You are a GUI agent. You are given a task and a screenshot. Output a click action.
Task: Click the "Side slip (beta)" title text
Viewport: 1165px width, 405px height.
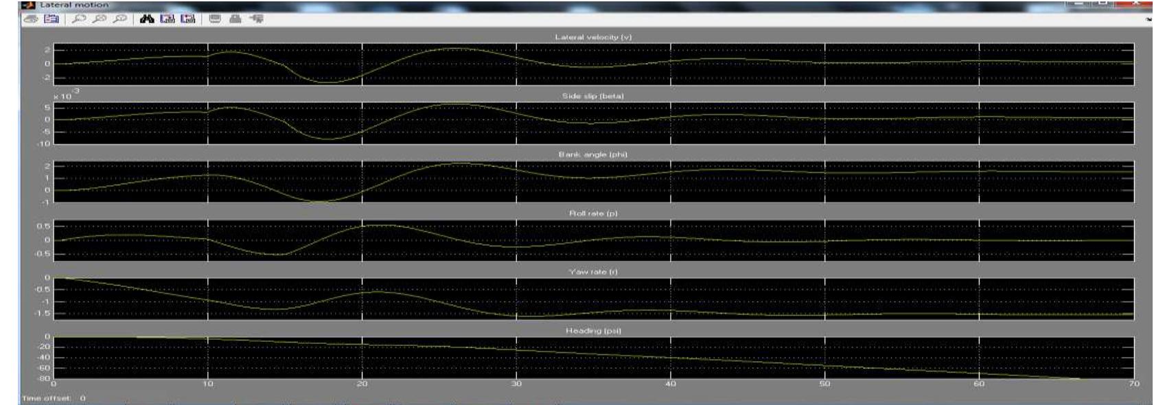point(593,96)
